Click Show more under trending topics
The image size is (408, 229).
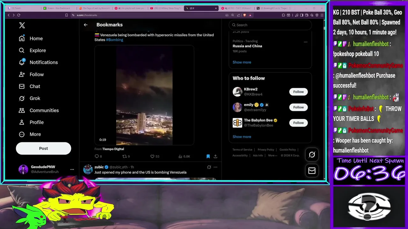coord(242,62)
